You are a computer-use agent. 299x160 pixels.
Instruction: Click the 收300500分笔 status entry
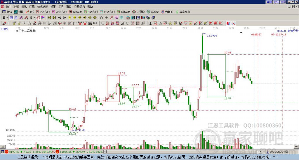pyautogui.click(x=279, y=152)
